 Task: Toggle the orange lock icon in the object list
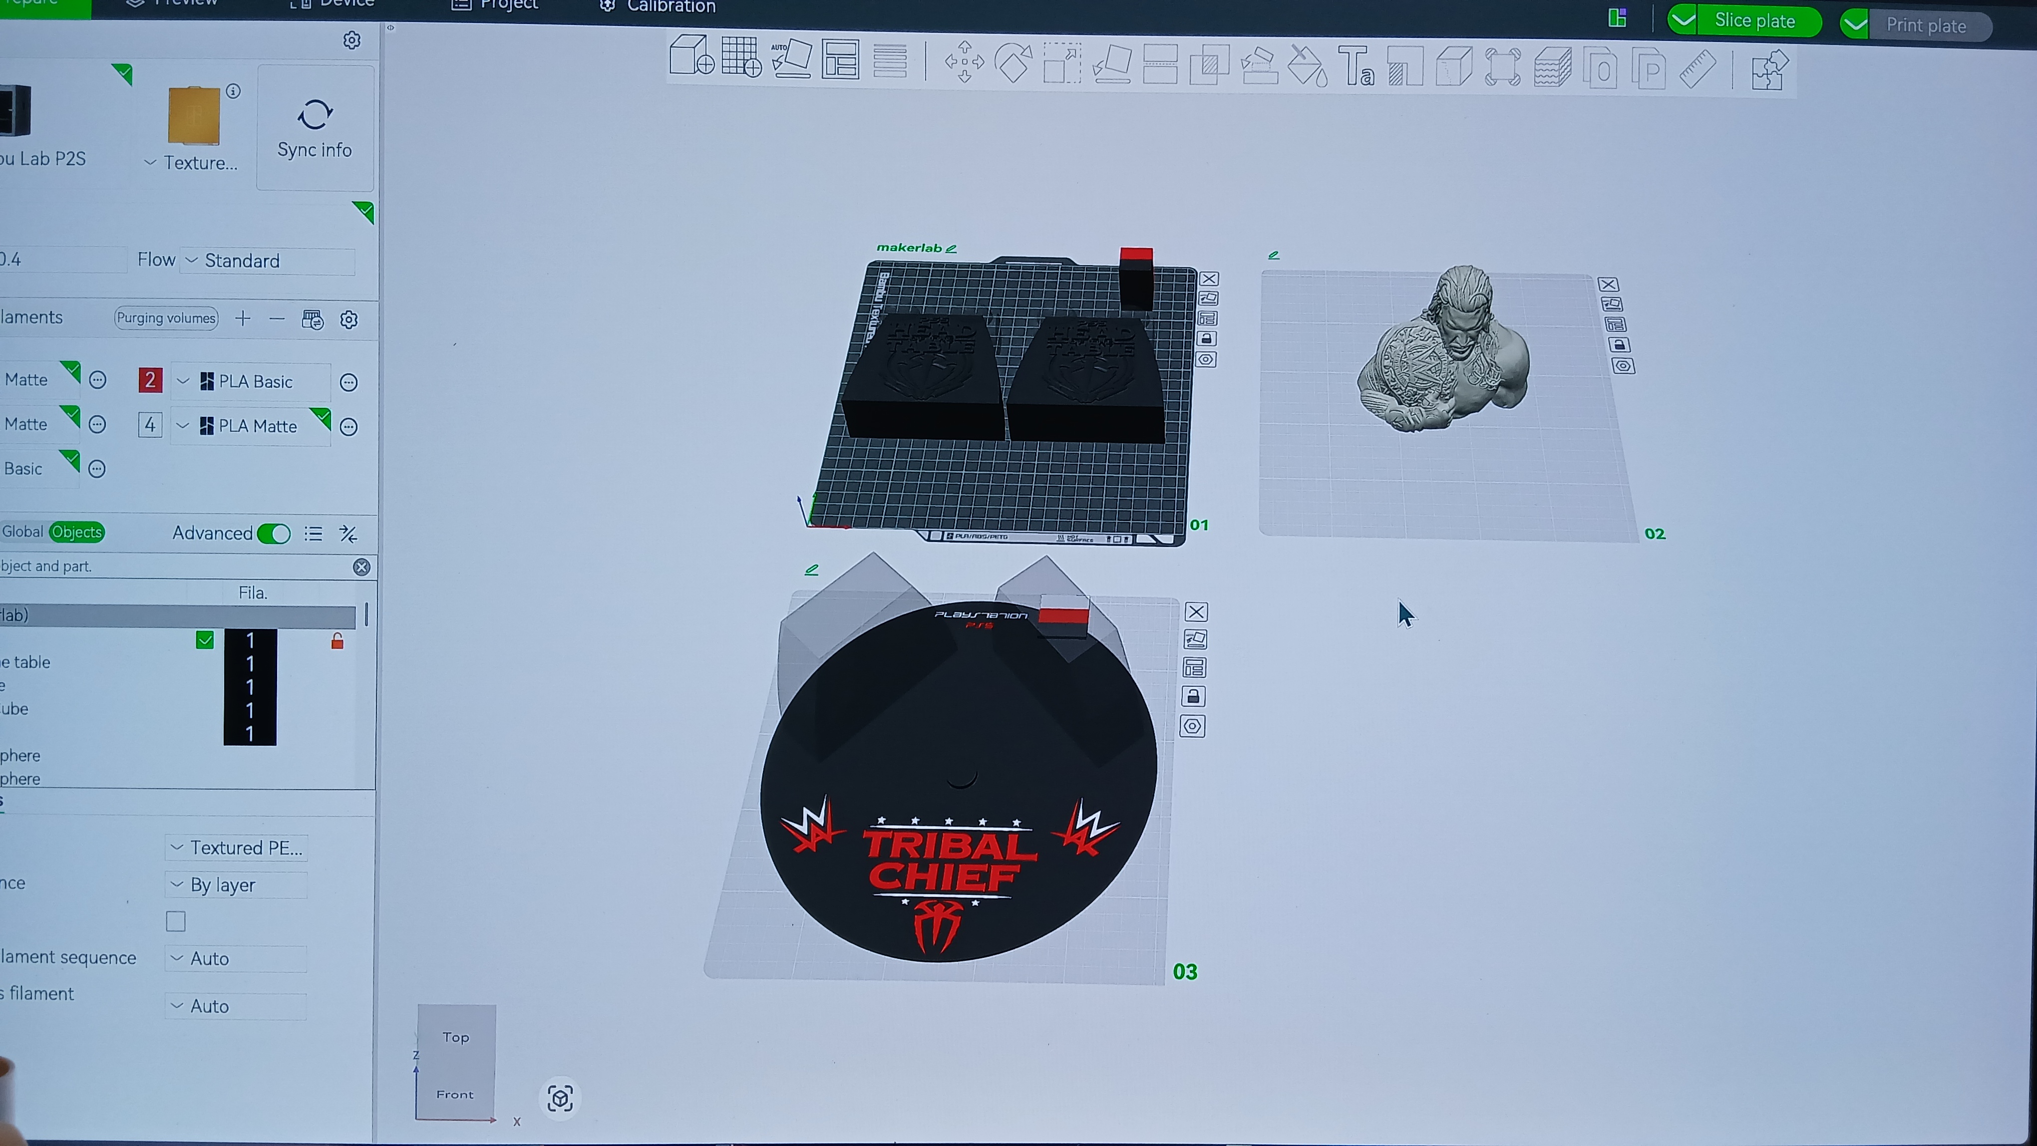click(338, 641)
